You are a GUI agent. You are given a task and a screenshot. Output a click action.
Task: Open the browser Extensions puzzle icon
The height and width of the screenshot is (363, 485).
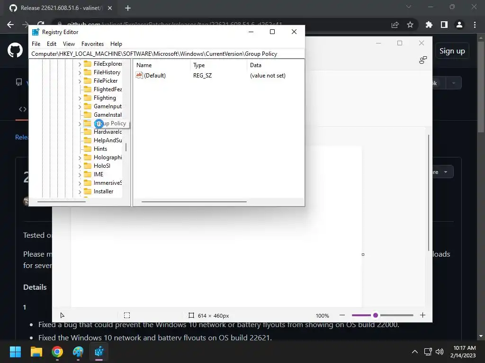tap(429, 25)
